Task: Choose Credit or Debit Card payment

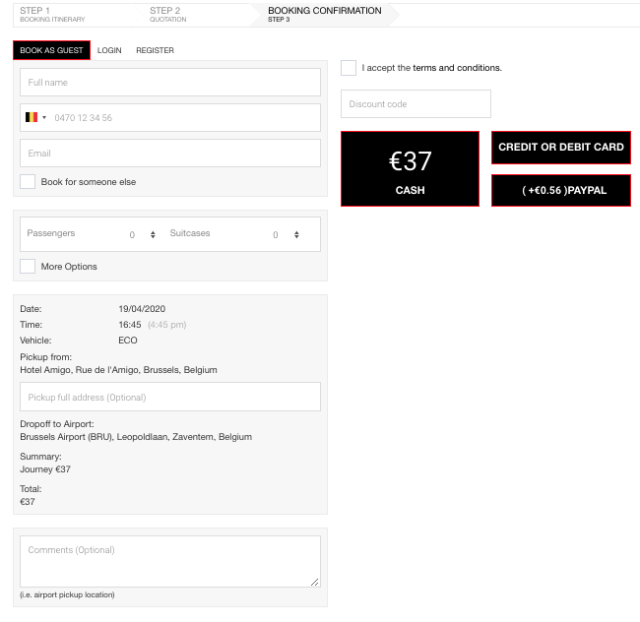Action: coord(561,148)
